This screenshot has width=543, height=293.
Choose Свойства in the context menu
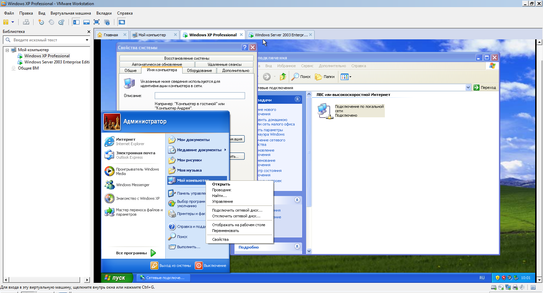tap(240, 239)
